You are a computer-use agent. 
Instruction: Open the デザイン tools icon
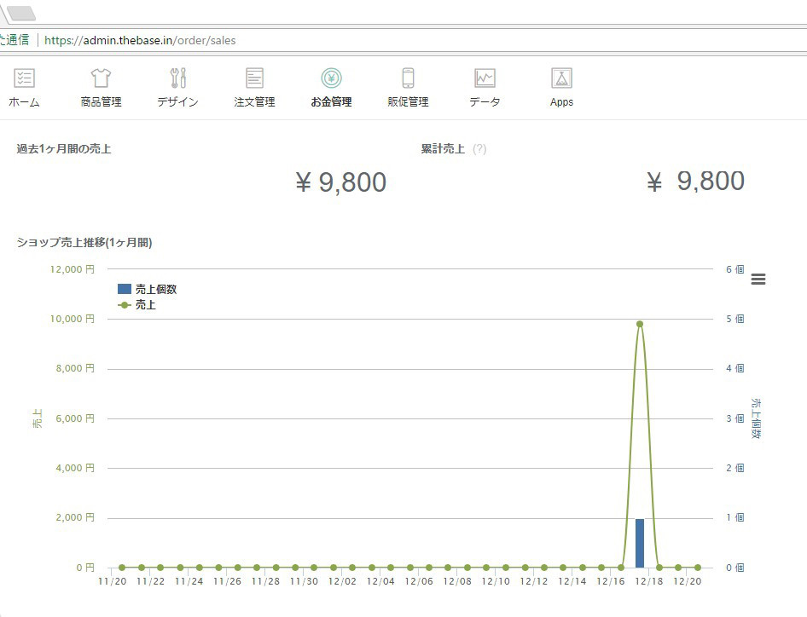(x=178, y=78)
